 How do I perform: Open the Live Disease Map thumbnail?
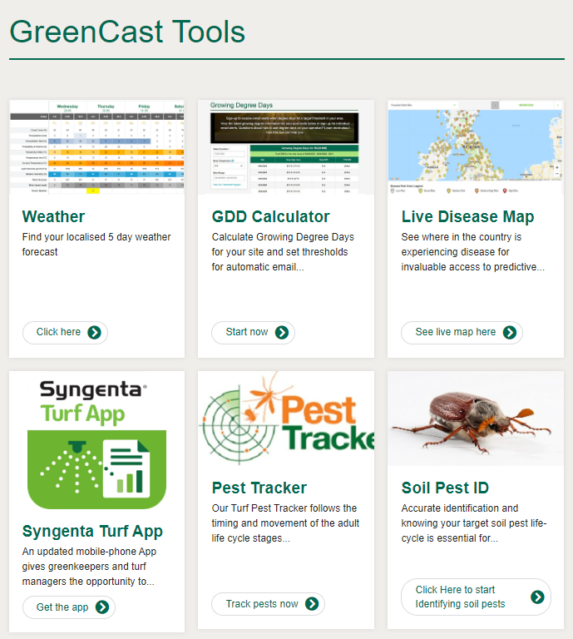[475, 147]
